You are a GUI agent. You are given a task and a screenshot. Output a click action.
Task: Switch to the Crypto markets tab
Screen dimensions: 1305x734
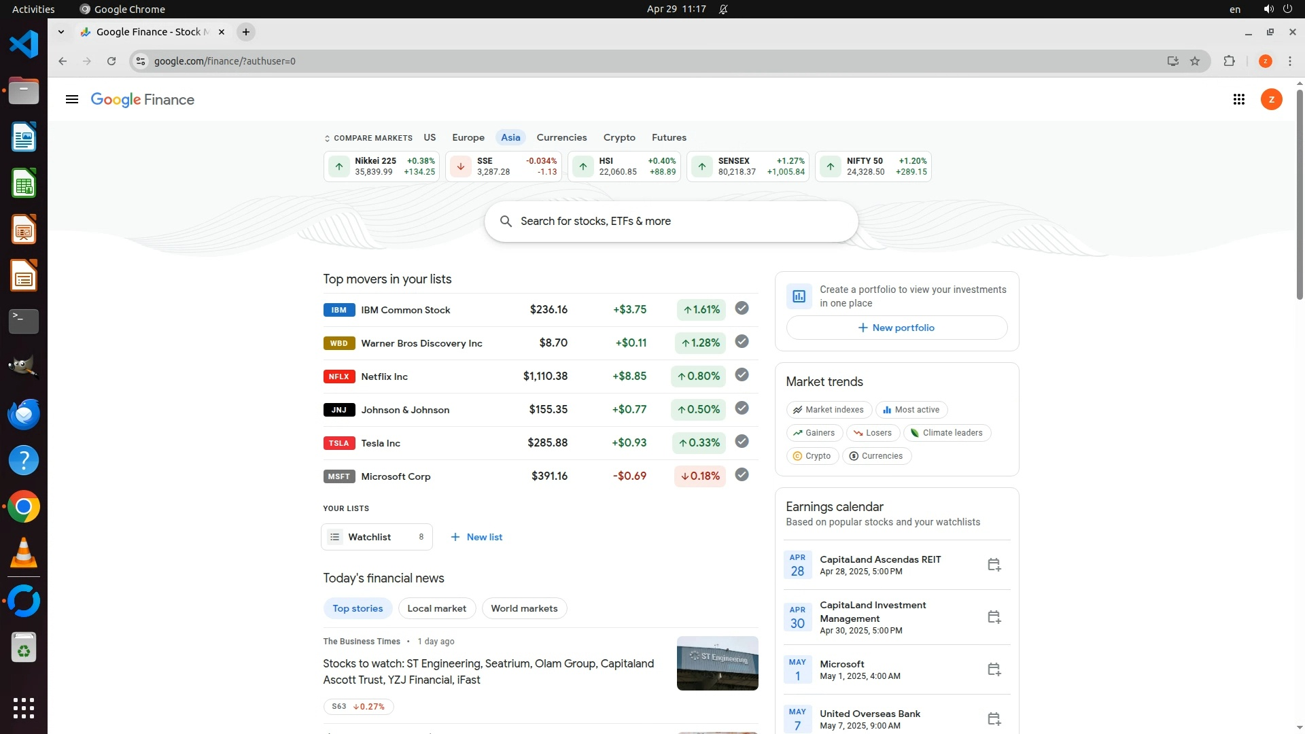click(619, 137)
